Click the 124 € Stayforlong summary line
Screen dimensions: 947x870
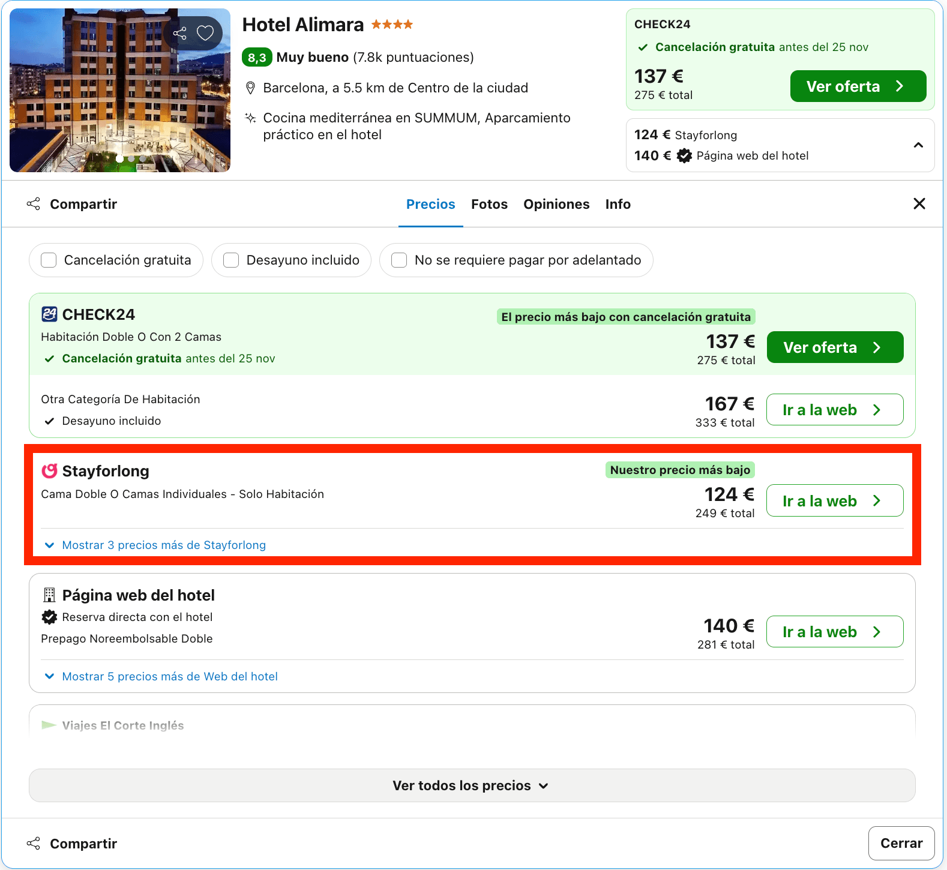[x=686, y=135]
